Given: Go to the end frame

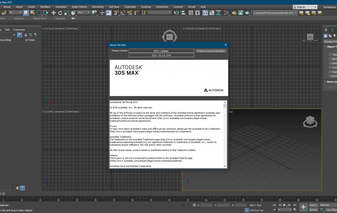Looking at the screenshot, I should 294,205.
